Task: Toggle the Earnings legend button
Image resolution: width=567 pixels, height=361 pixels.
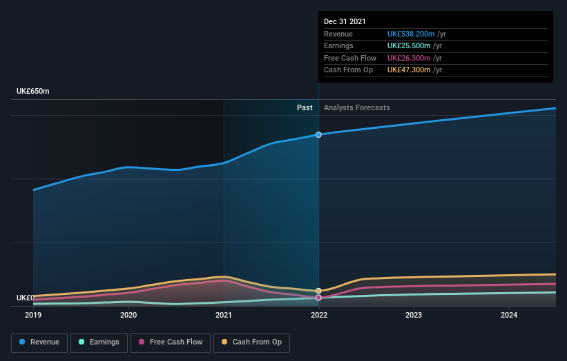Action: 99,342
